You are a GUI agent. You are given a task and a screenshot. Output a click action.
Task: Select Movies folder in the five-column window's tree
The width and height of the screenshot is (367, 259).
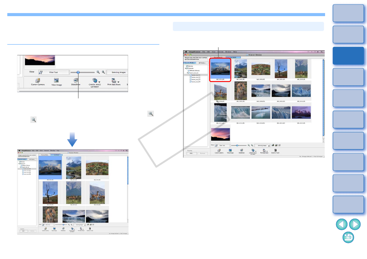190,66
